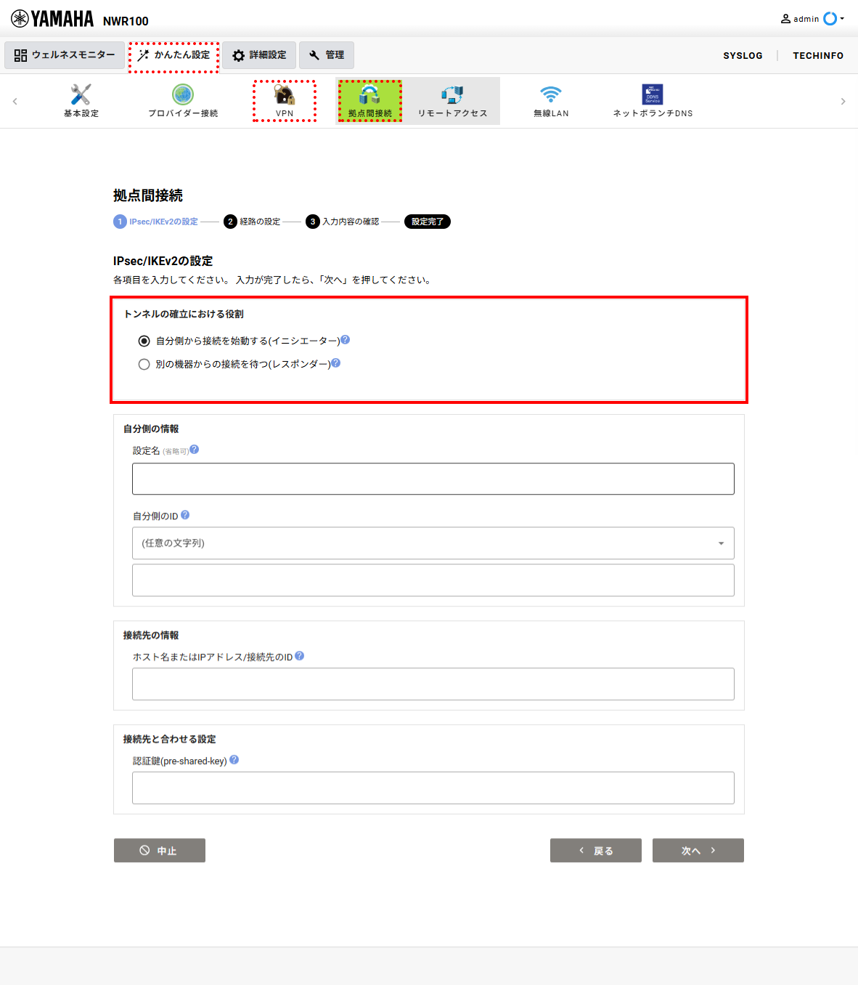Screen dimensions: 858x985
Task: Click help icon beside 認証鍵(pre-shared-key)
Action: pos(234,760)
